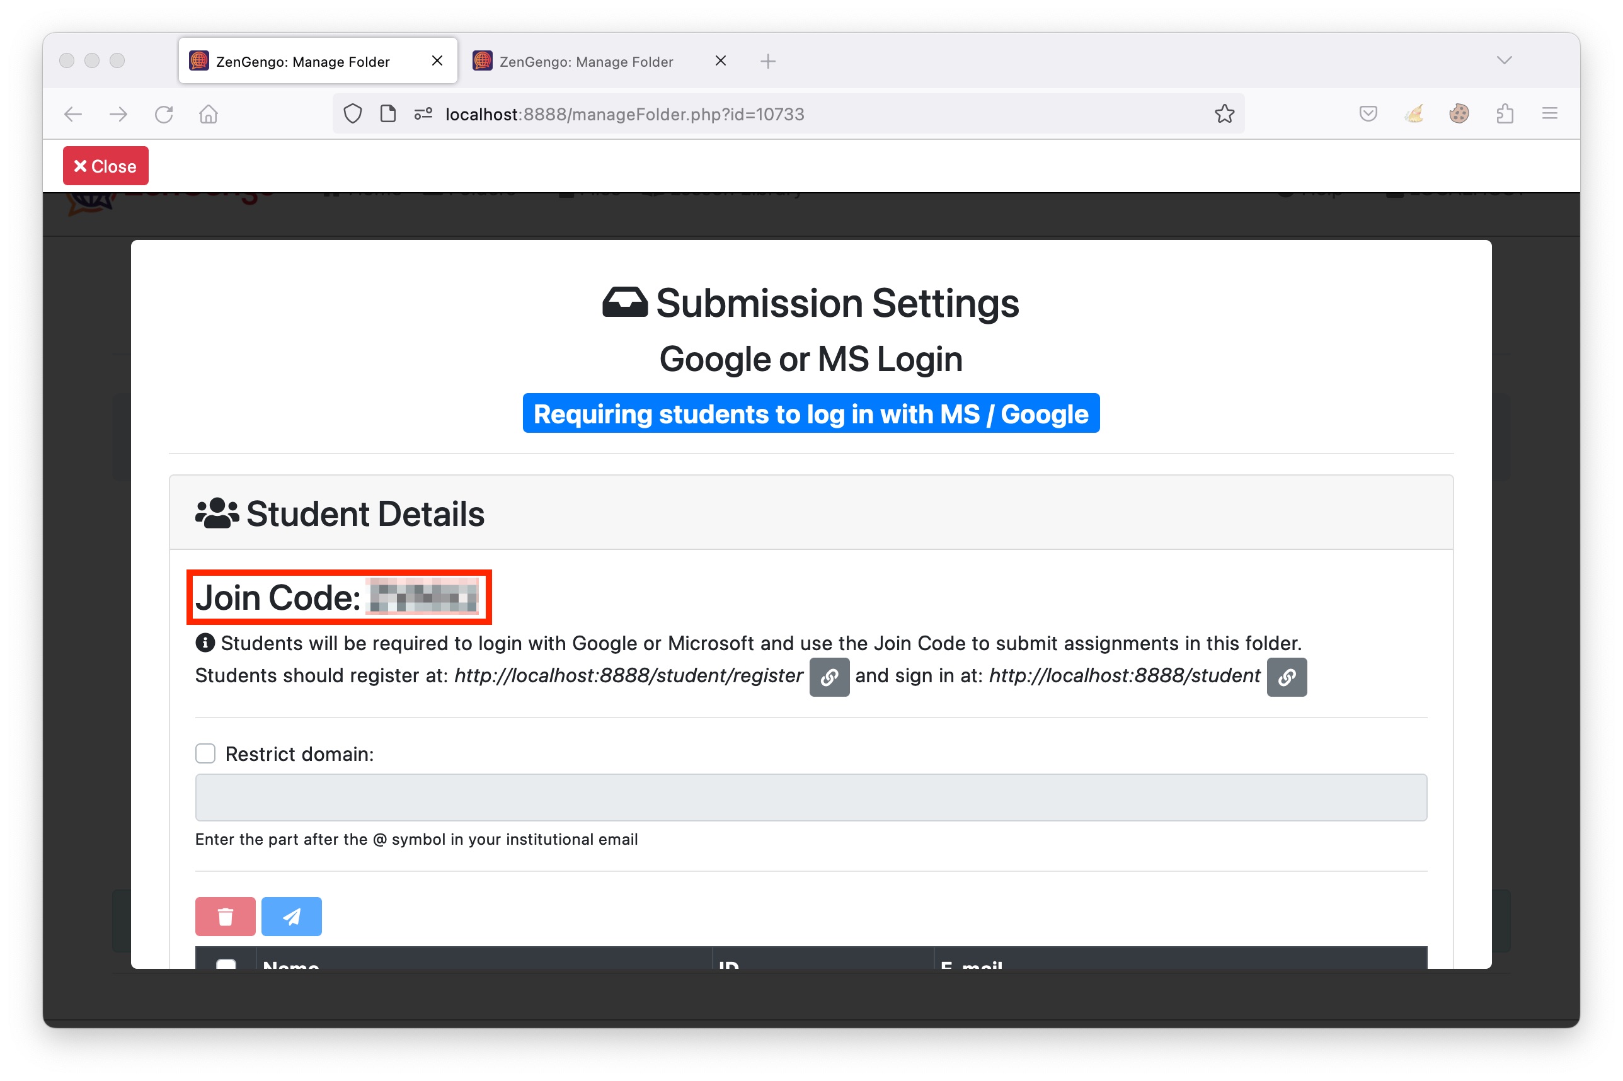Copy the student register link
This screenshot has width=1623, height=1081.
point(829,677)
